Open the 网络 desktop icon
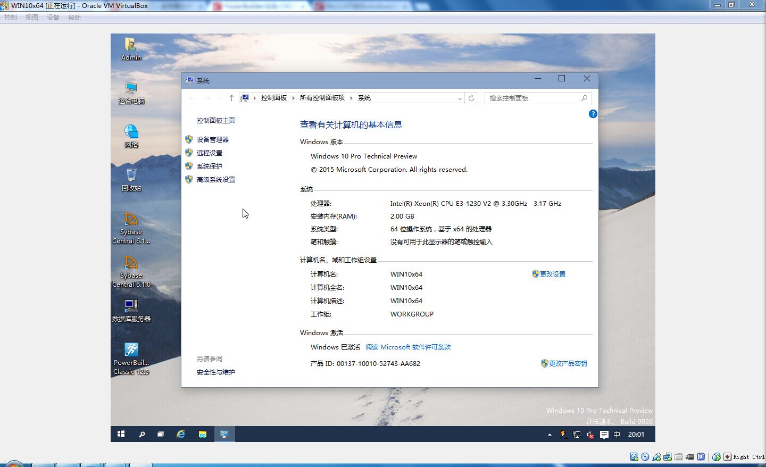Screen dimensions: 766x467 131,136
